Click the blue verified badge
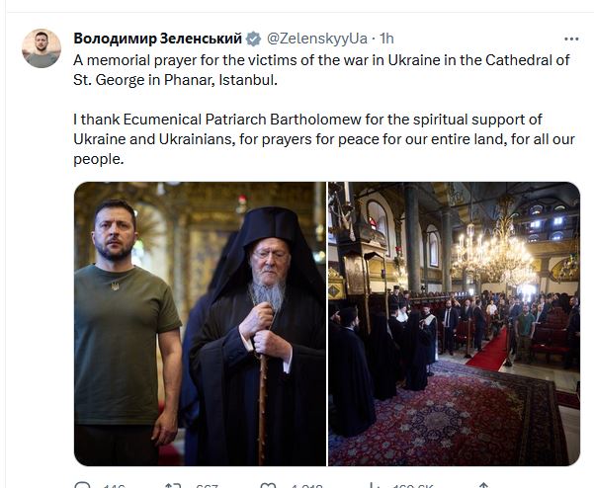Screen dimensions: 594x488 tap(253, 39)
